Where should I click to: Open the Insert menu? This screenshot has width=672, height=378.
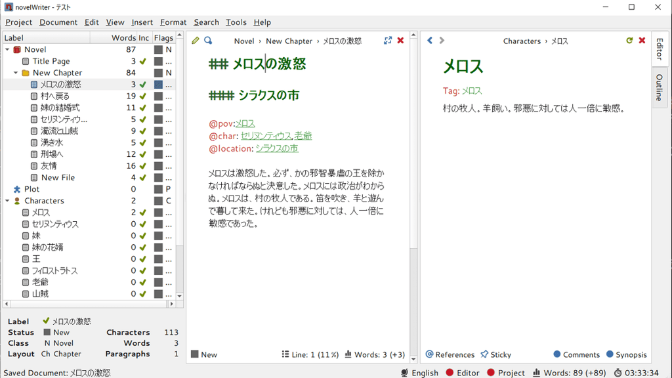[x=142, y=22]
